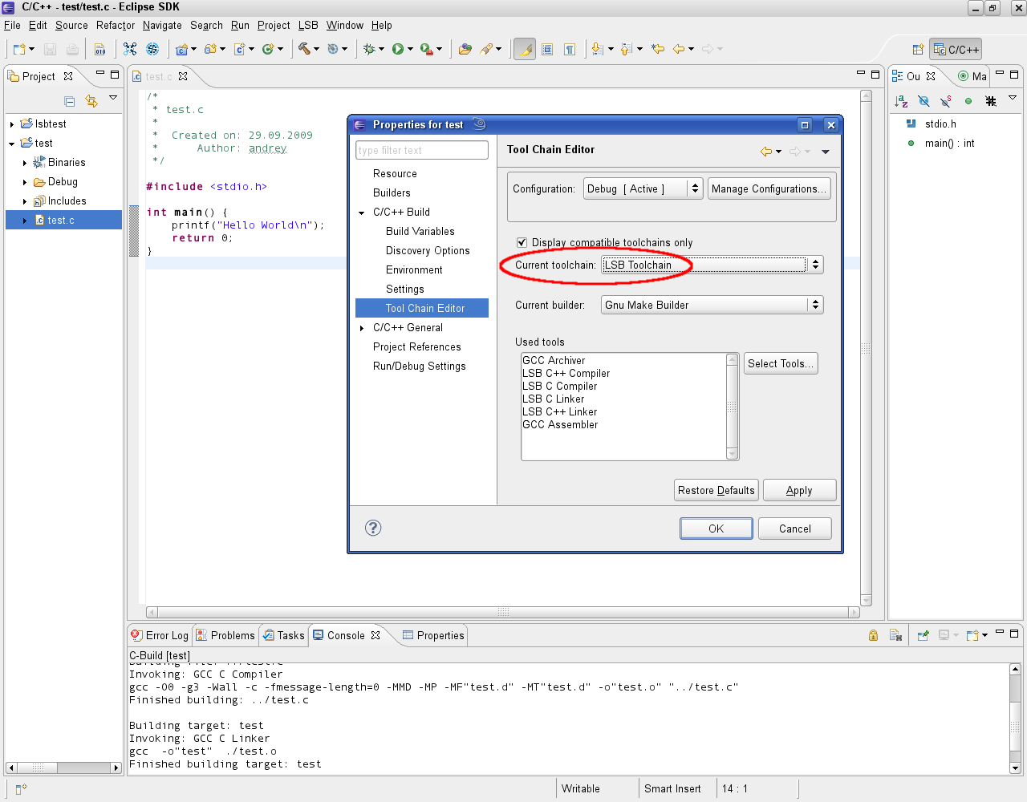
Task: Toggle Mark Occurrences highlighter icon
Action: 525,49
